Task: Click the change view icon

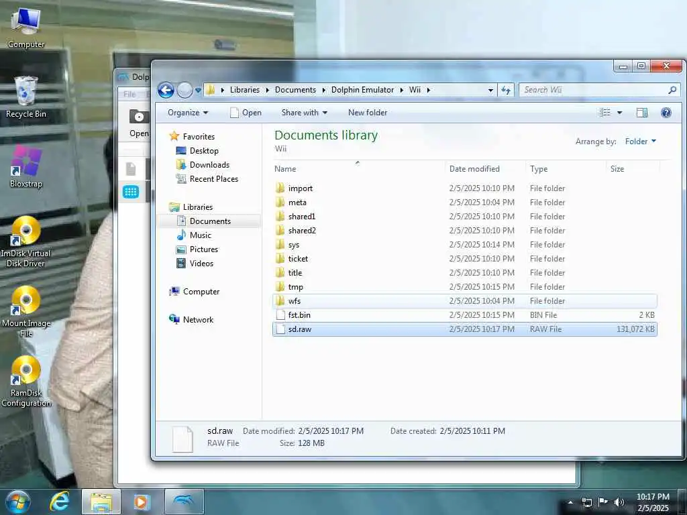Action: pyautogui.click(x=604, y=113)
